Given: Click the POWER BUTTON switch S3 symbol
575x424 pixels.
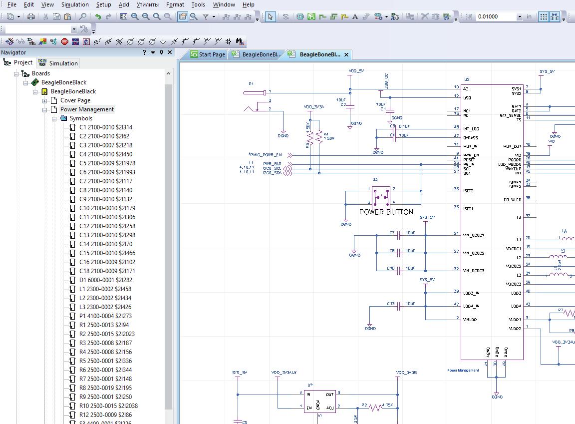Looking at the screenshot, I should (x=381, y=197).
